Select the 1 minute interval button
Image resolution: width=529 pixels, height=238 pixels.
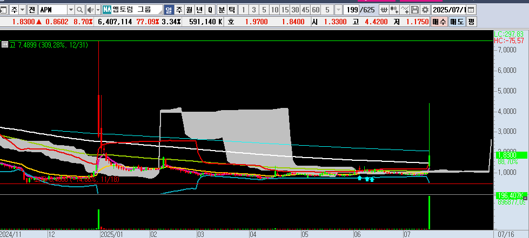pyautogui.click(x=244, y=10)
